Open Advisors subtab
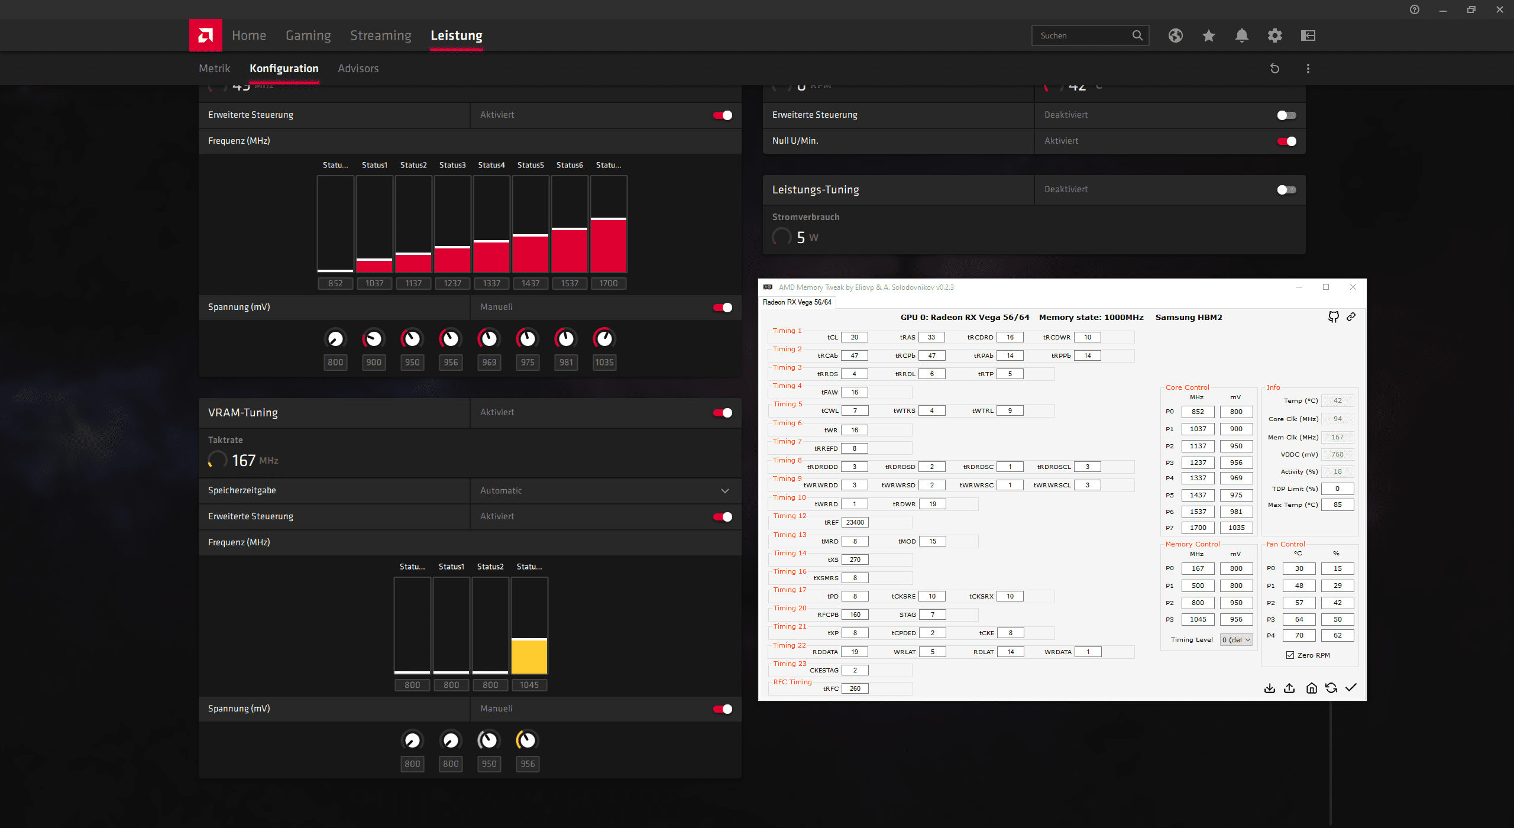 [x=358, y=69]
